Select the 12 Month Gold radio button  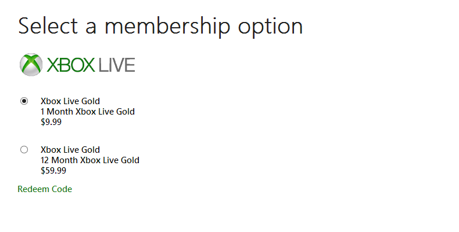click(24, 149)
